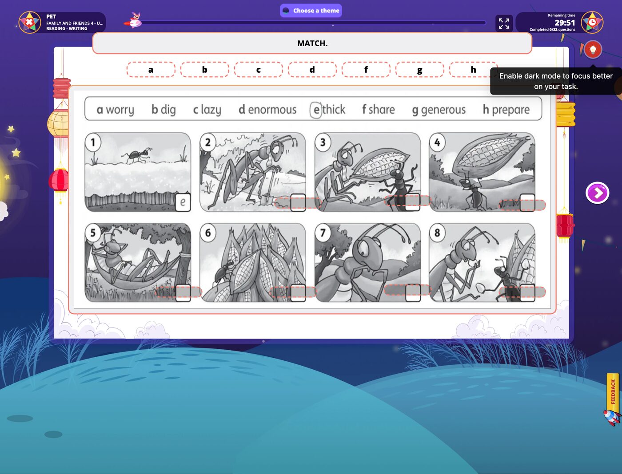Click the remaining time value 29:51
Viewport: 622px width, 474px height.
[x=565, y=23]
